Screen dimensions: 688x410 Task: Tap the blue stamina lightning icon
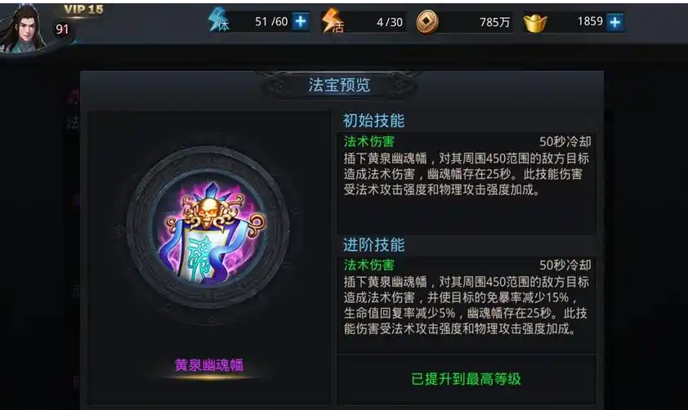coord(218,20)
